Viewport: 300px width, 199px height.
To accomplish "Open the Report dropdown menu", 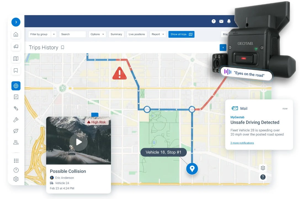I will (158, 34).
